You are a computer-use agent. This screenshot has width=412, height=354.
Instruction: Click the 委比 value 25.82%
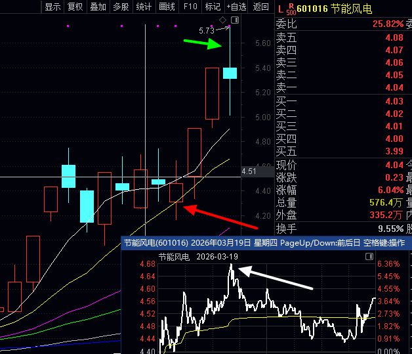(388, 24)
